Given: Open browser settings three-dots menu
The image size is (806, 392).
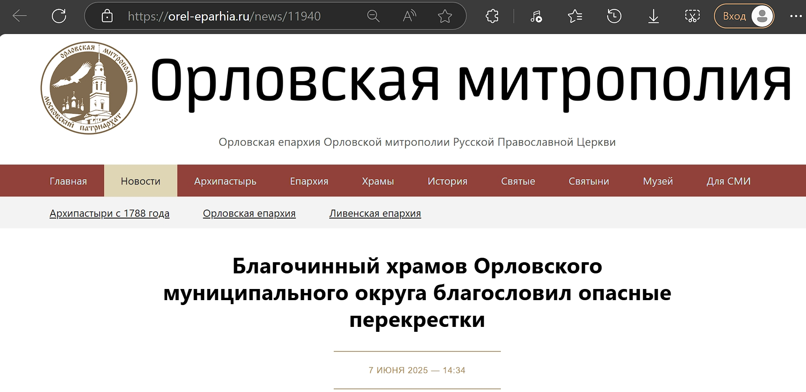Looking at the screenshot, I should pos(796,17).
